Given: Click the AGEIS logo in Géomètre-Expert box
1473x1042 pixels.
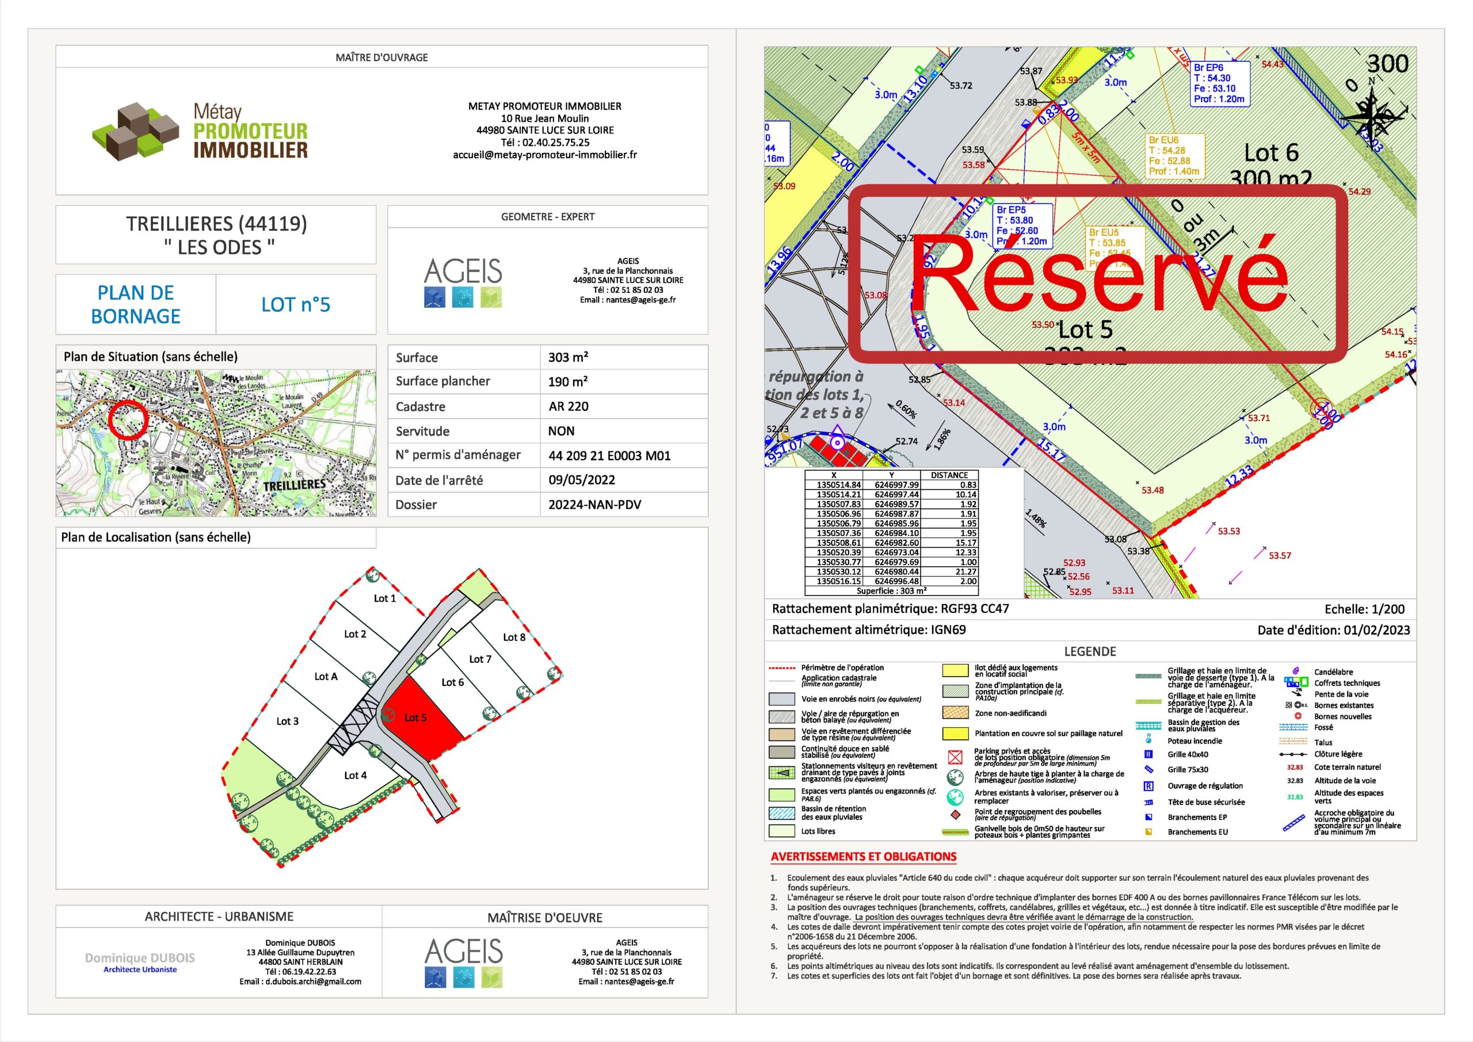Looking at the screenshot, I should 463,283.
